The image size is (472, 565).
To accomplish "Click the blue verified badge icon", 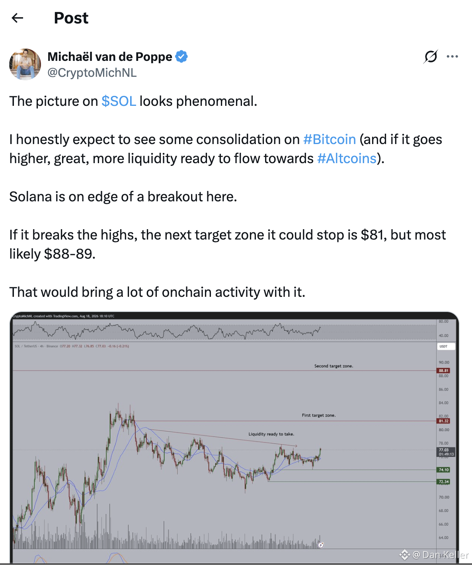I will (x=181, y=56).
